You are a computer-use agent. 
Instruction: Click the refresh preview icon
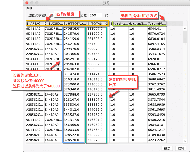point(107,15)
